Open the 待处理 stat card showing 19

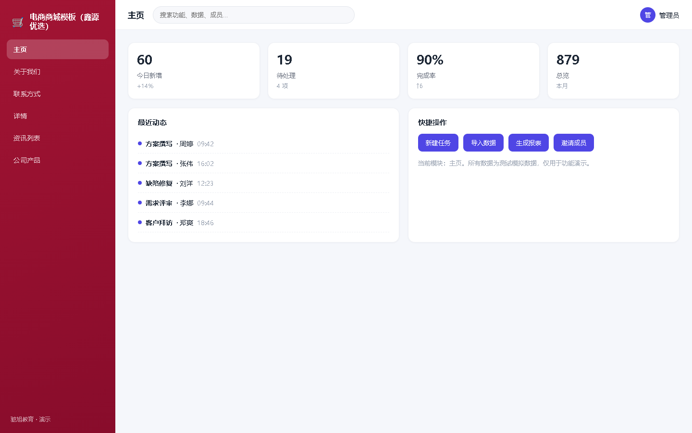coord(334,71)
